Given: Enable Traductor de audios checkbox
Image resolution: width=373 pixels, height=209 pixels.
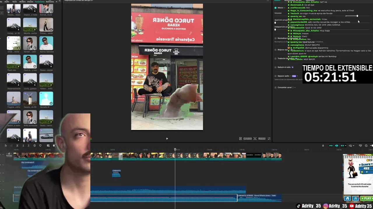Looking at the screenshot, I should [275, 58].
